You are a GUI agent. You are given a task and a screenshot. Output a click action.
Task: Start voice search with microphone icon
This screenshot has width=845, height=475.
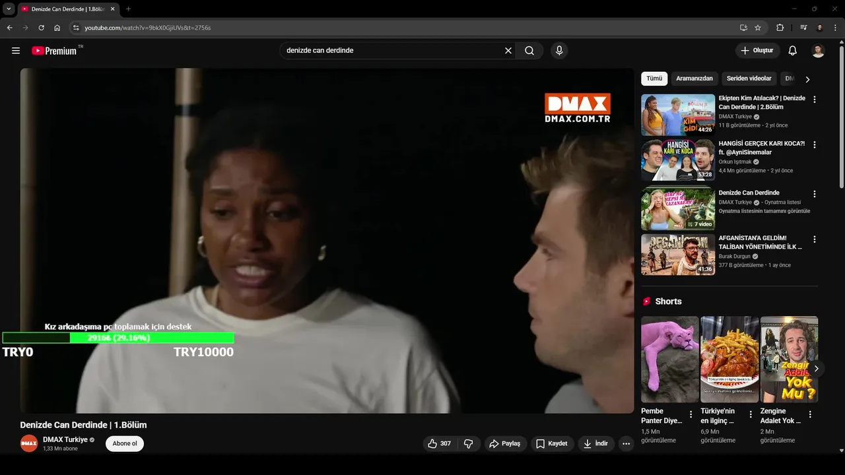[559, 51]
